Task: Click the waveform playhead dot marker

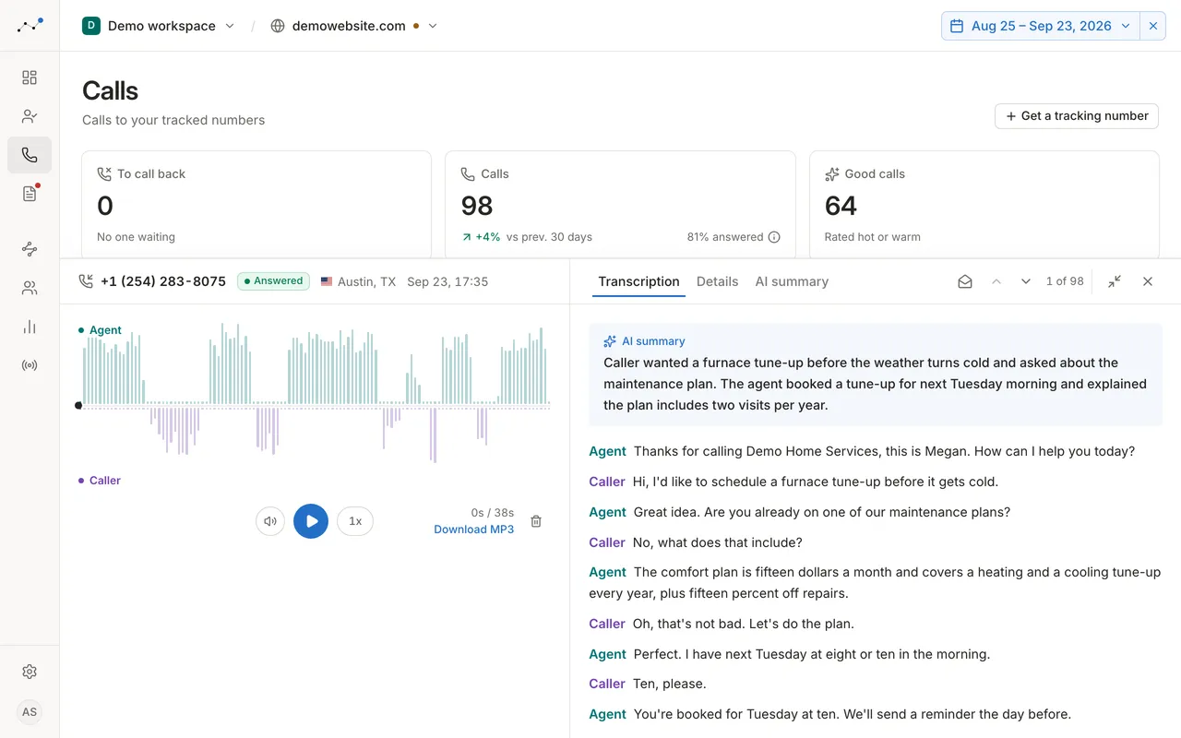Action: pos(78,405)
